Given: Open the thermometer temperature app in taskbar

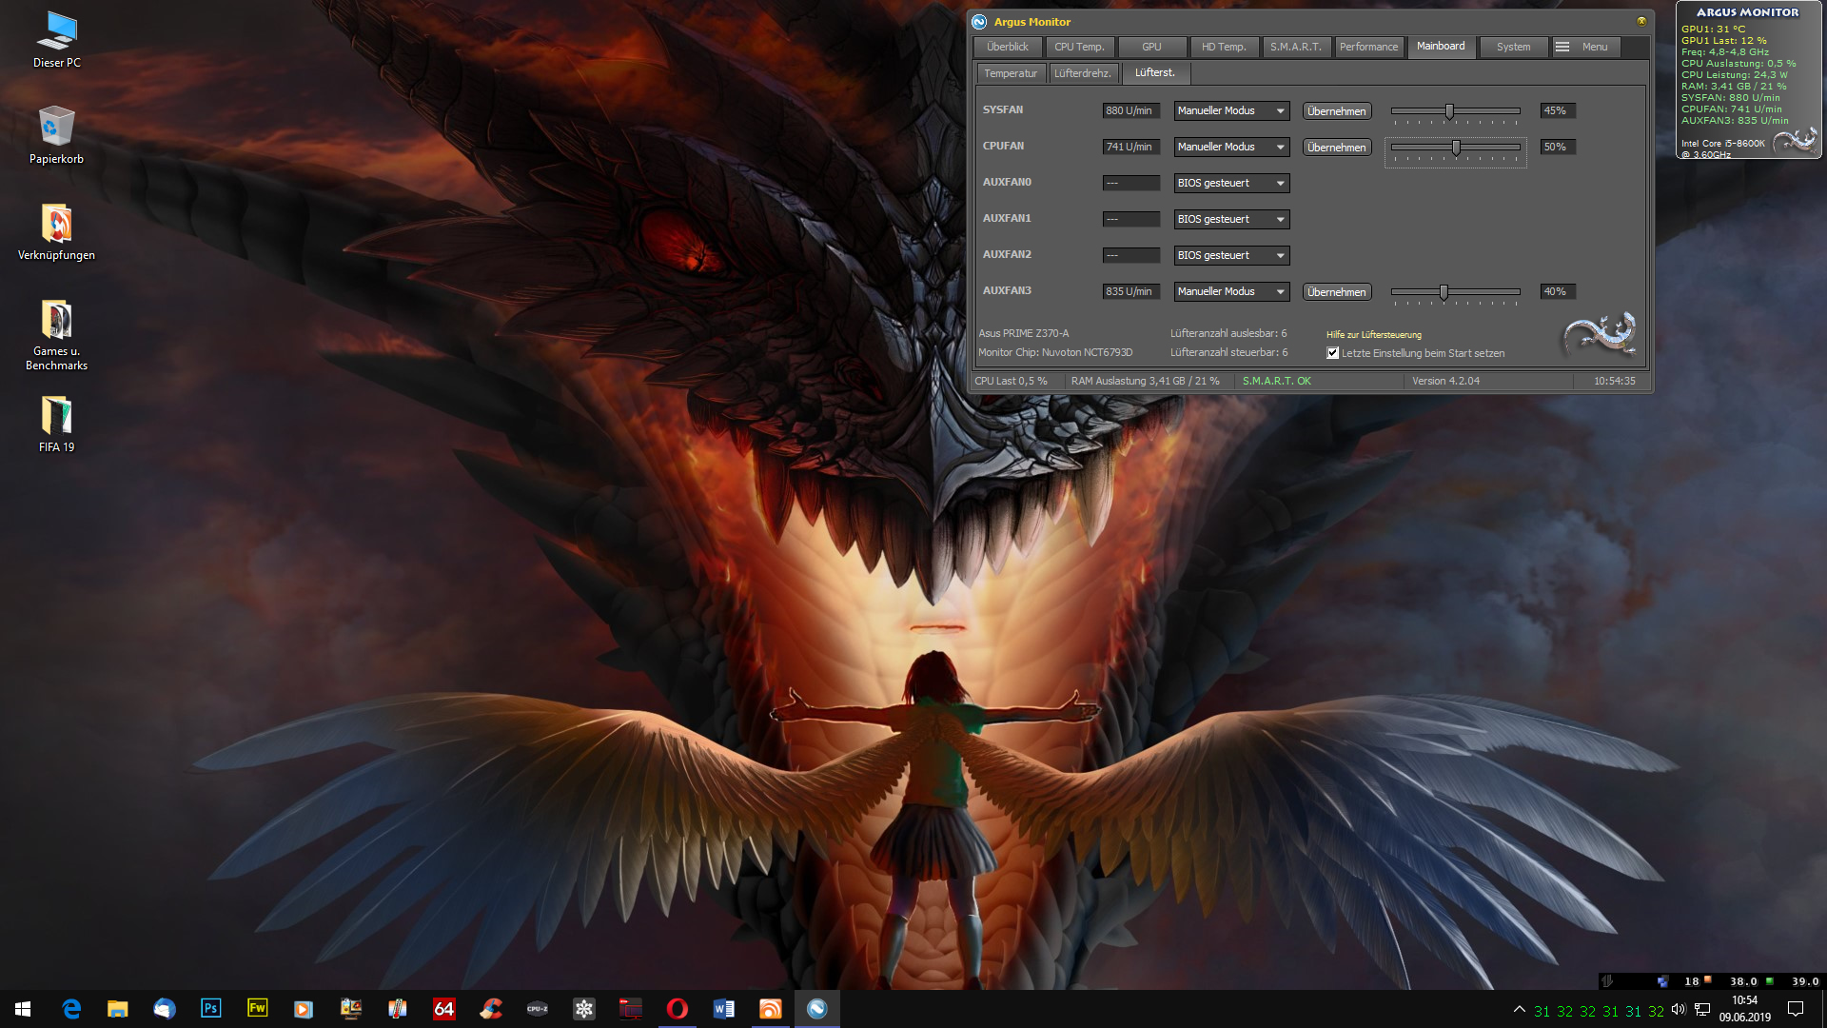Looking at the screenshot, I should [398, 1009].
